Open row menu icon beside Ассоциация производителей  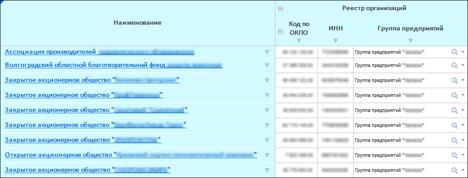(x=267, y=52)
